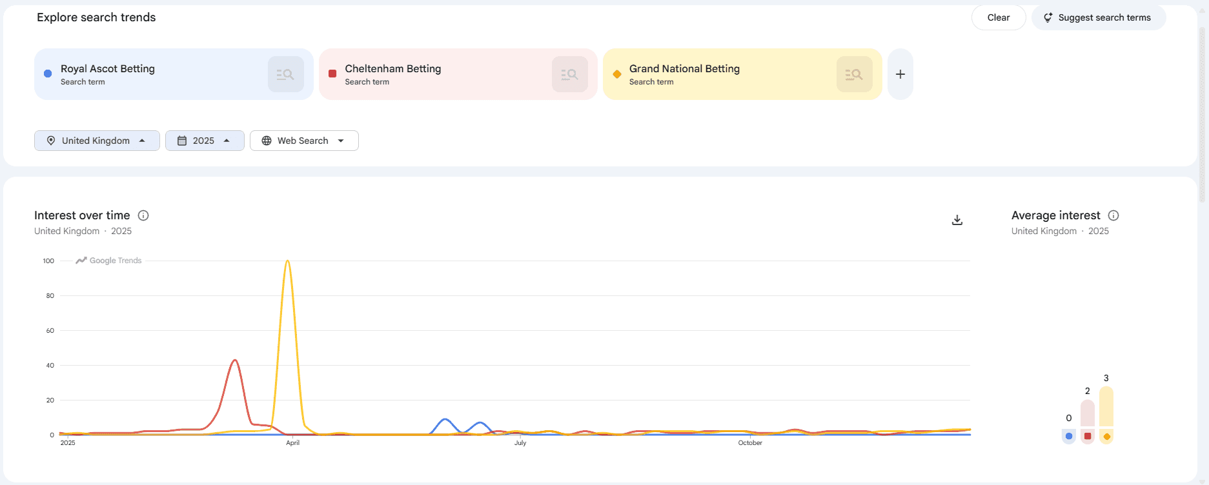Click the yellow Grand National average-interest bar
The height and width of the screenshot is (485, 1209).
[1106, 406]
